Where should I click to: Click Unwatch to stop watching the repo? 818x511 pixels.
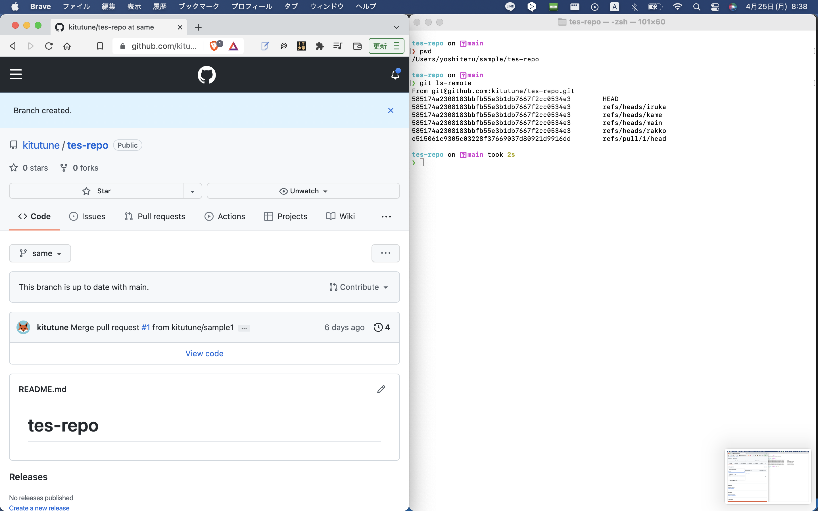pyautogui.click(x=302, y=190)
